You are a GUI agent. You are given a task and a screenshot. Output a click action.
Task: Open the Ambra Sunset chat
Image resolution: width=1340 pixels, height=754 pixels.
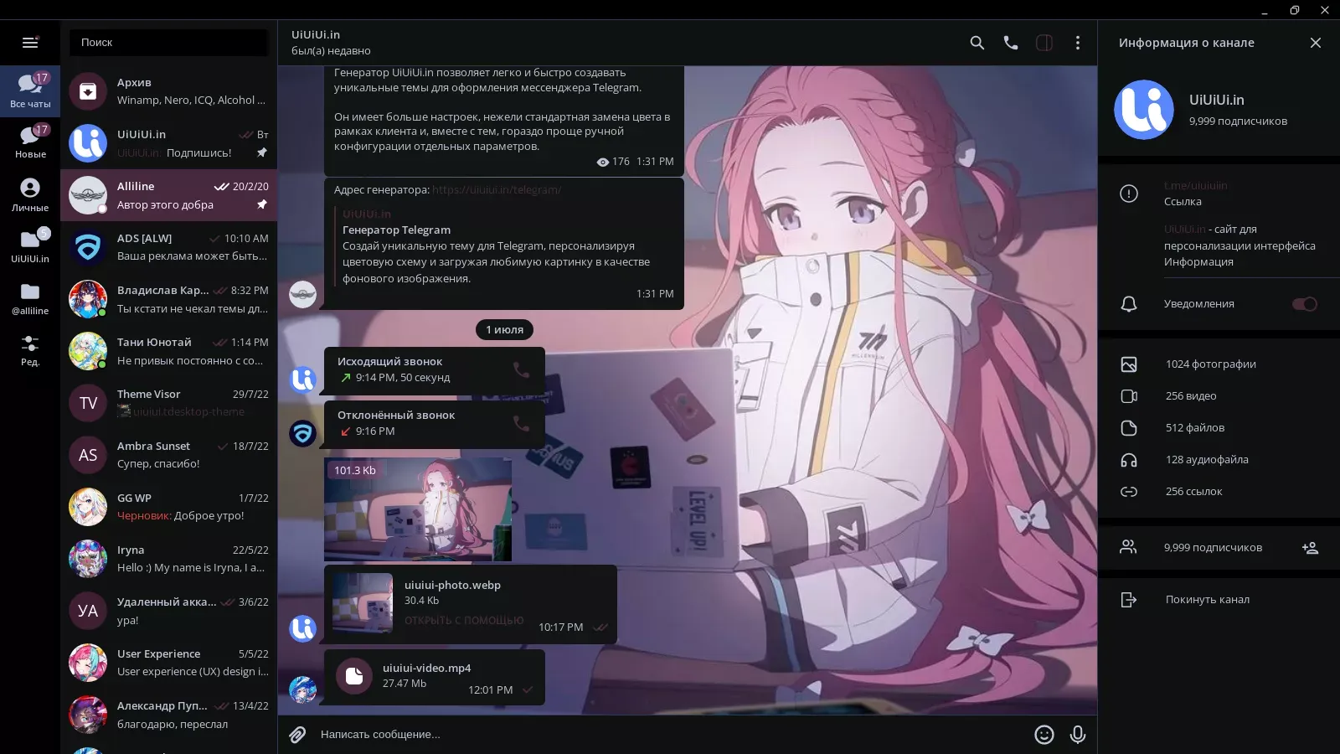[x=168, y=455]
